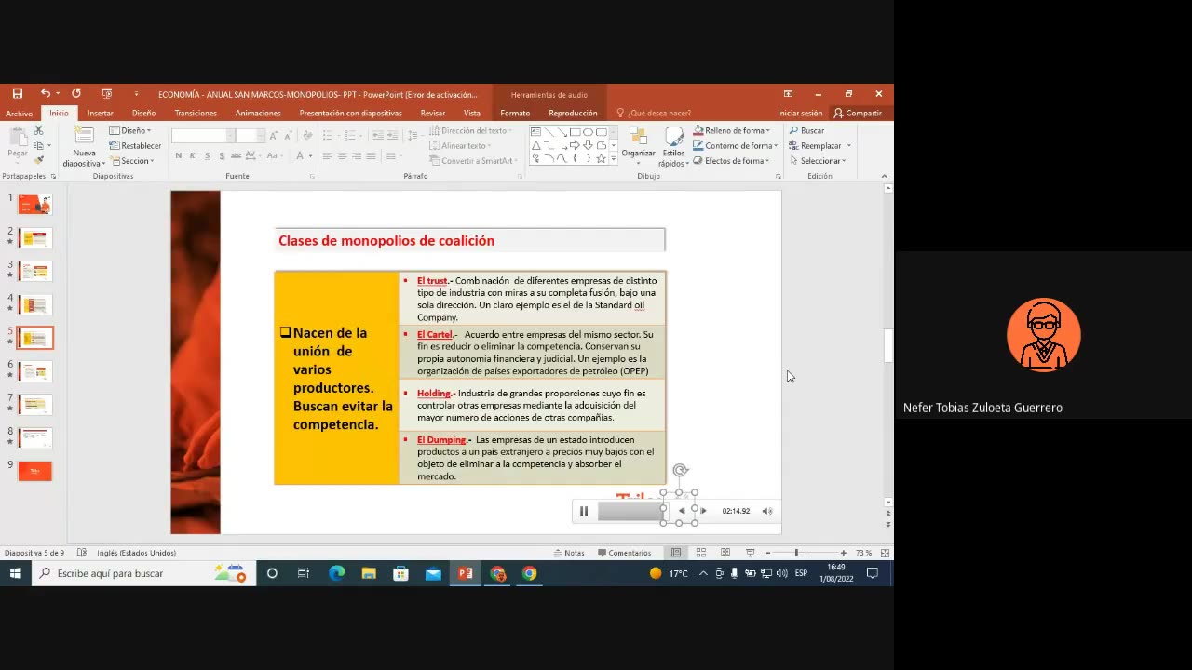The height and width of the screenshot is (670, 1192).
Task: Open the Presentación con diapositivas tab
Action: tap(351, 114)
